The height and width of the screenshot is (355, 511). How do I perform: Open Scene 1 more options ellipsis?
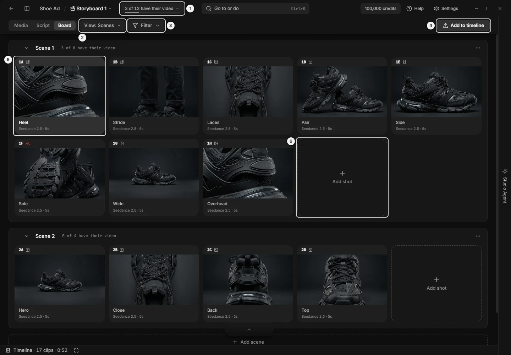(x=478, y=48)
